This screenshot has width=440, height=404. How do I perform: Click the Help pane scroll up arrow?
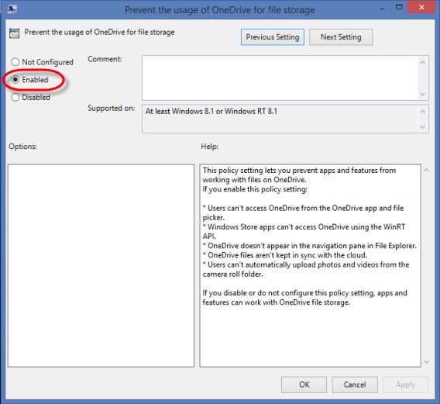coord(427,170)
